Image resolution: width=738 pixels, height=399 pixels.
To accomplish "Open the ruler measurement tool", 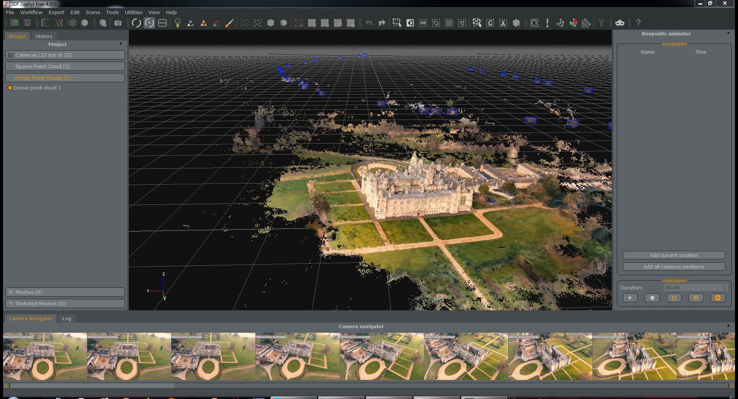I will (x=586, y=23).
